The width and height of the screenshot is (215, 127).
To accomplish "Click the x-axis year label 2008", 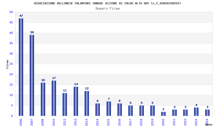I will [x=43, y=122].
